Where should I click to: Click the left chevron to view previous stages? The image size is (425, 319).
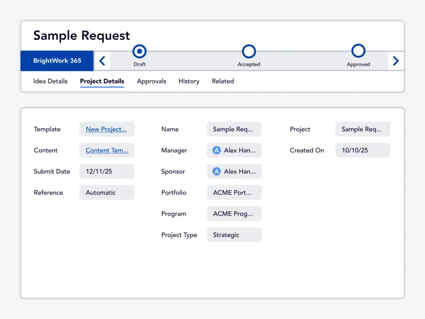click(102, 60)
